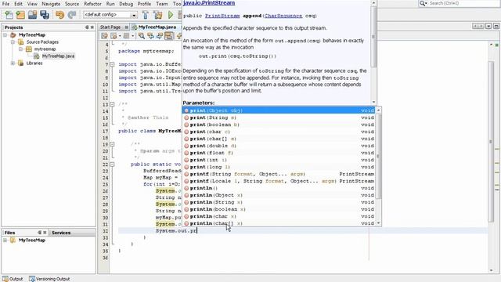
Task: Select MyTreeMap.java in the Projects tree
Action: click(x=58, y=56)
